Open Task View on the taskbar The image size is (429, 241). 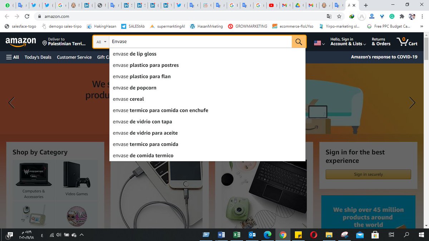click(x=391, y=235)
